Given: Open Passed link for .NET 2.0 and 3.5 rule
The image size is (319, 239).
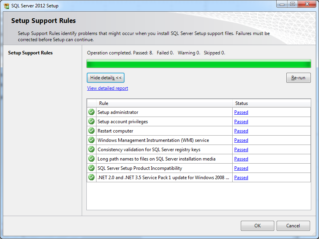Looking at the screenshot, I should point(241,178).
